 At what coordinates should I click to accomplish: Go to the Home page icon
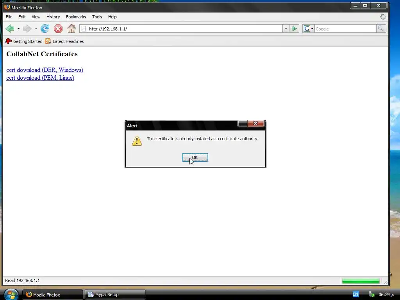click(71, 29)
